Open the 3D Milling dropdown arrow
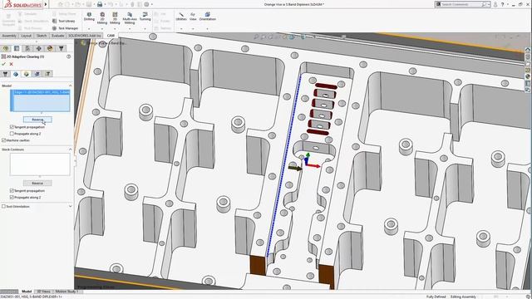 point(115,28)
